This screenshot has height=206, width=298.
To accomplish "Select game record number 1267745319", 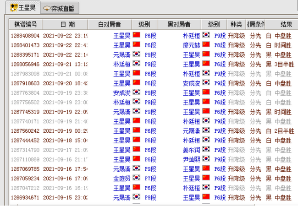I will point(25,112).
